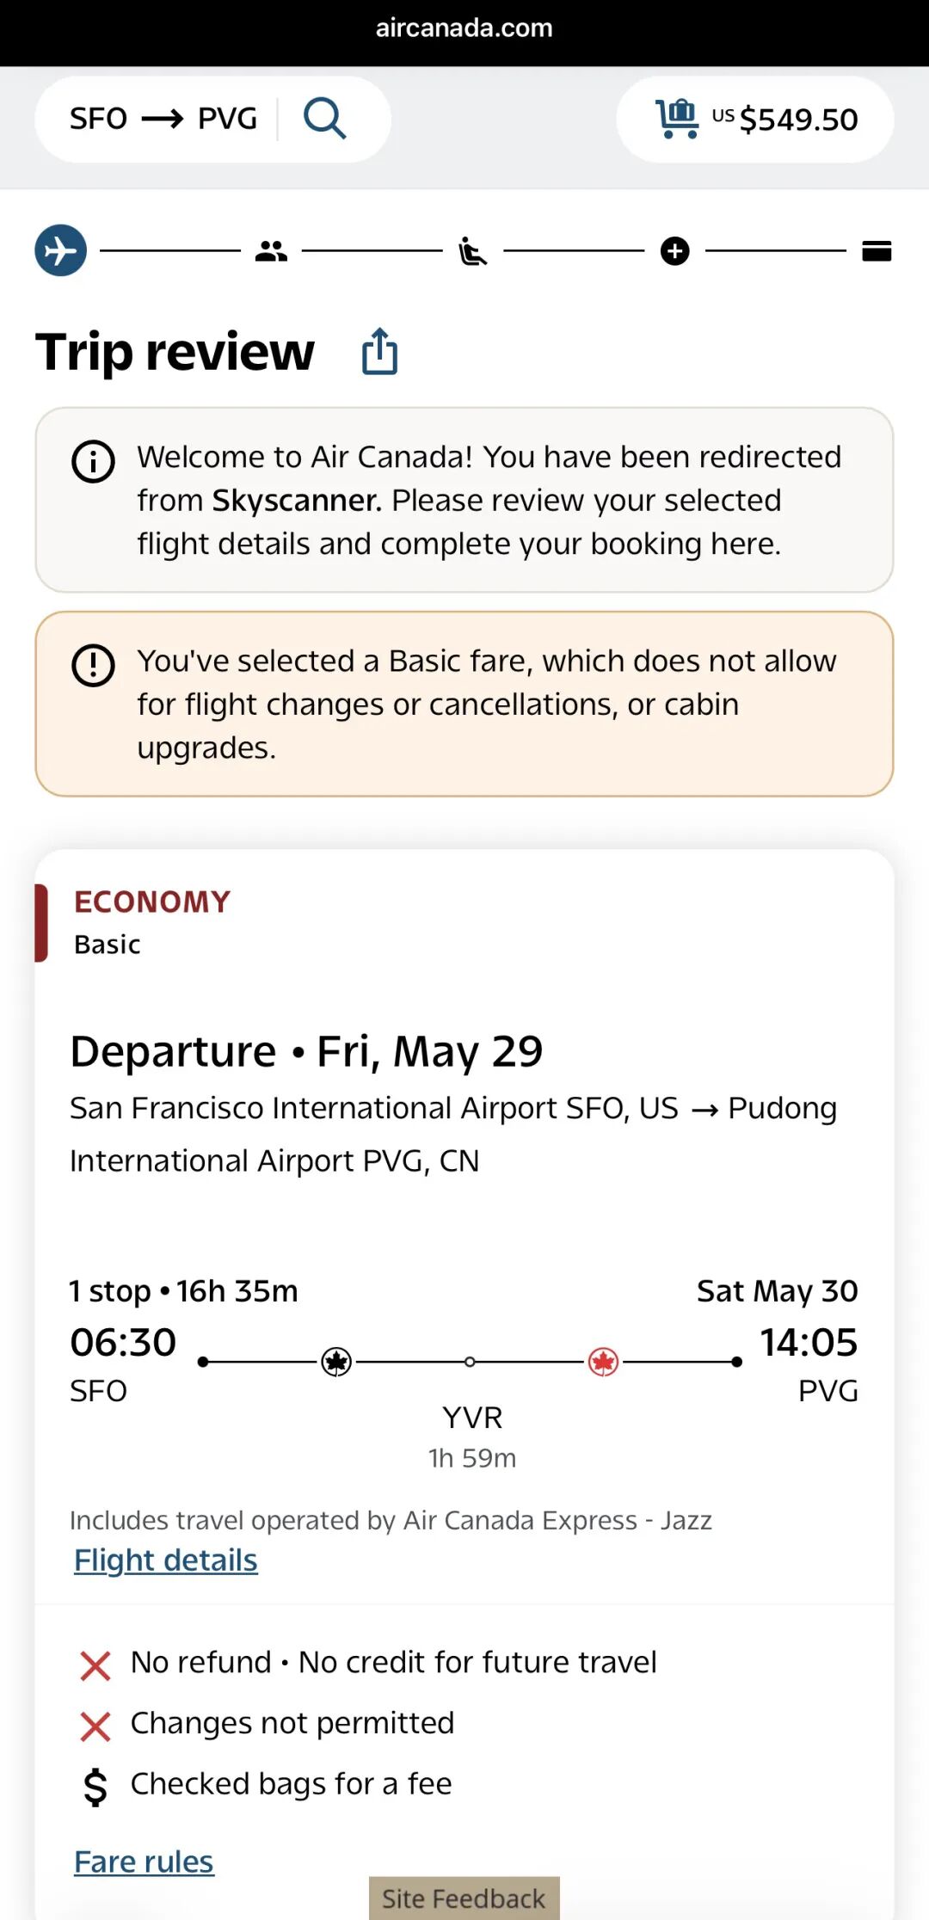Select the payment card step icon
Image resolution: width=929 pixels, height=1920 pixels.
(877, 251)
